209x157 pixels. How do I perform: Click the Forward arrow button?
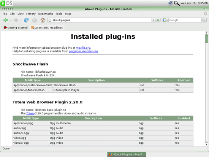pyautogui.click(x=16, y=20)
